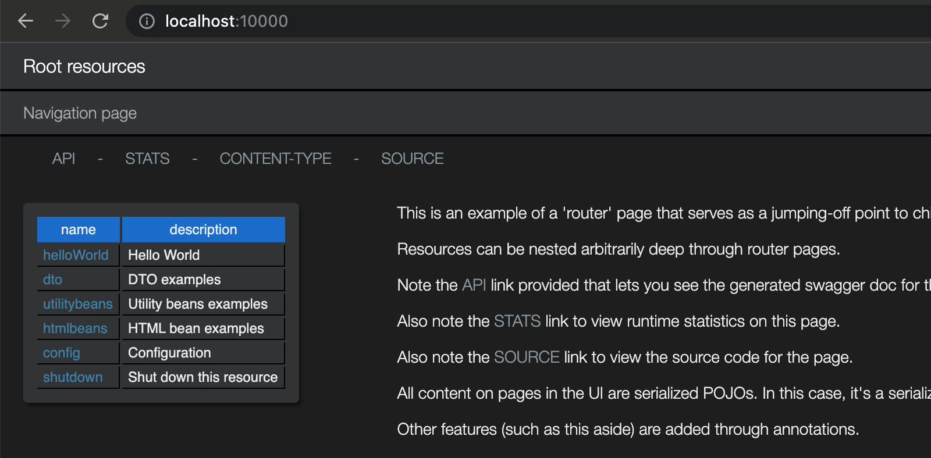Click the browser back arrow
The height and width of the screenshot is (458, 931).
click(26, 22)
